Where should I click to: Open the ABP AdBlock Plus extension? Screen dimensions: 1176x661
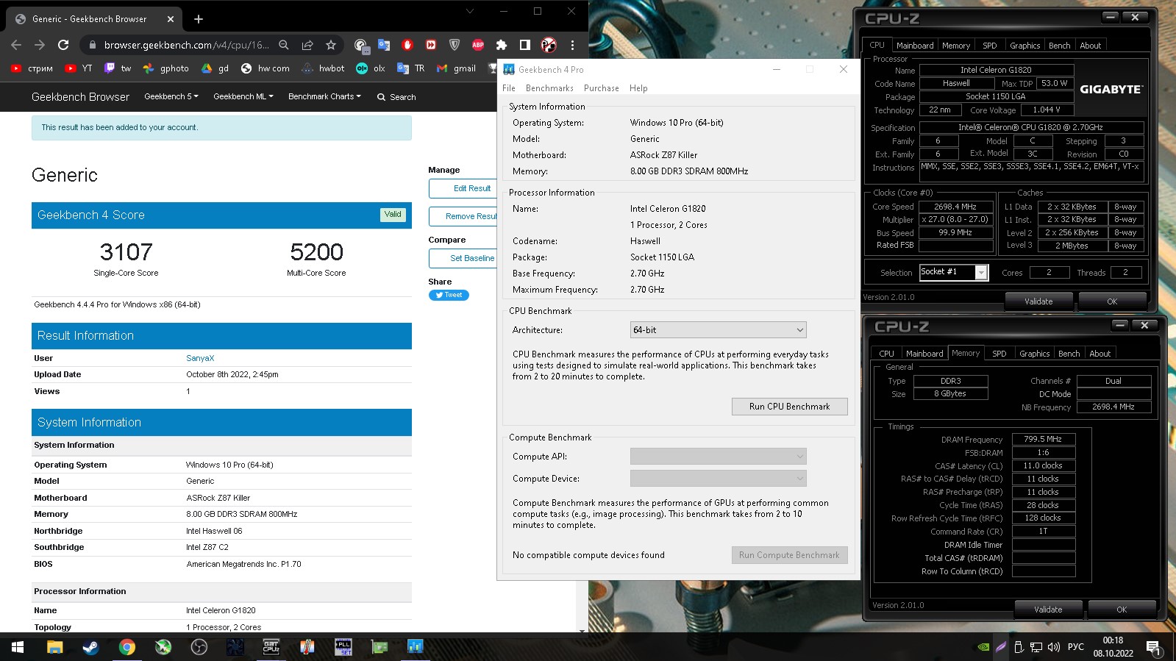tap(478, 45)
